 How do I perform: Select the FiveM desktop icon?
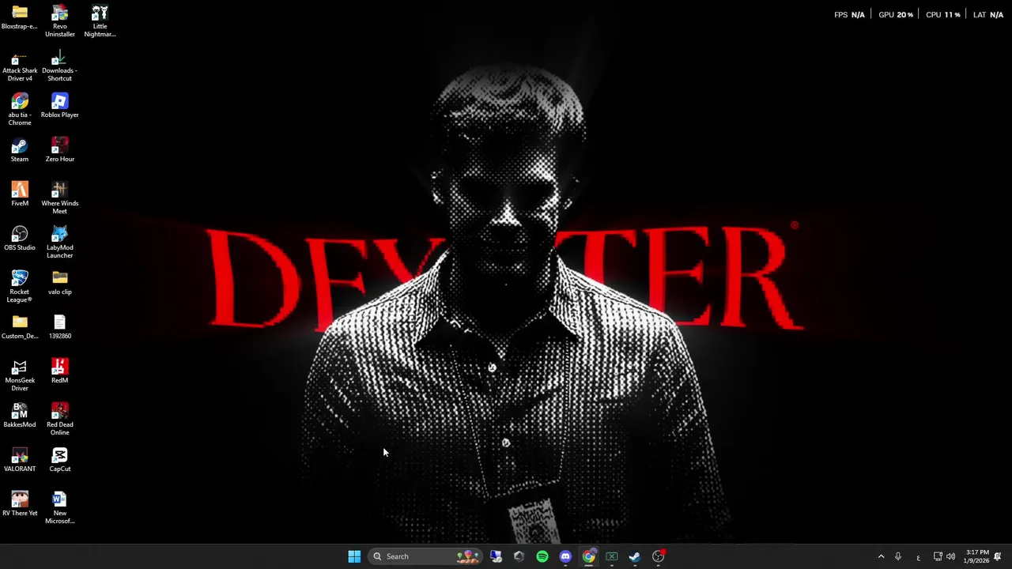[x=20, y=194]
